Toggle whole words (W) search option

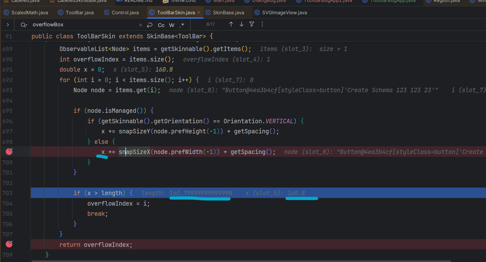click(171, 25)
